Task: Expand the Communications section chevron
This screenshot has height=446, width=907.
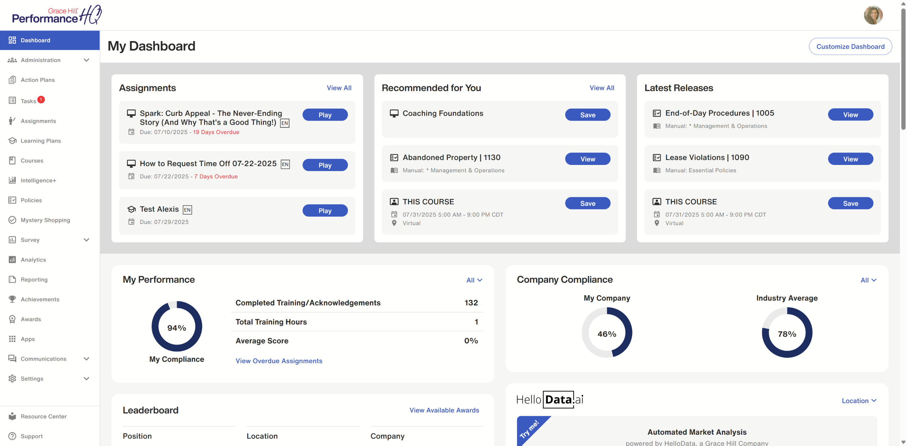Action: point(86,359)
